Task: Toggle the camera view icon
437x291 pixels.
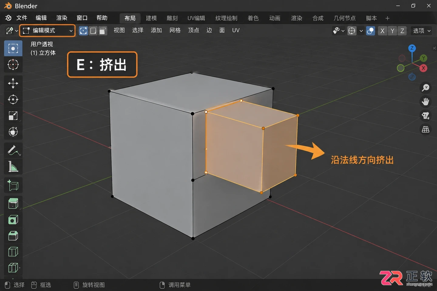Action: (425, 115)
